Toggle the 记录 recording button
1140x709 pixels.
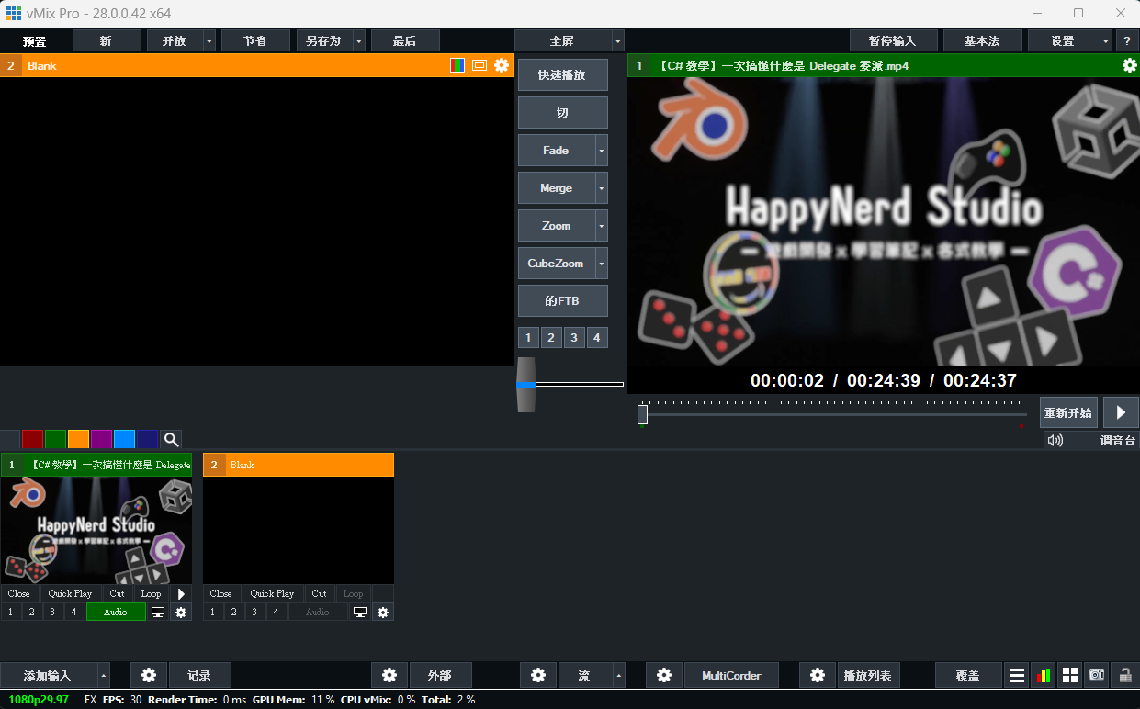[199, 675]
